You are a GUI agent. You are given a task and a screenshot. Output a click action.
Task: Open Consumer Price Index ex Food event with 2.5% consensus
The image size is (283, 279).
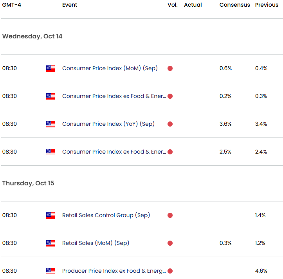pos(114,152)
